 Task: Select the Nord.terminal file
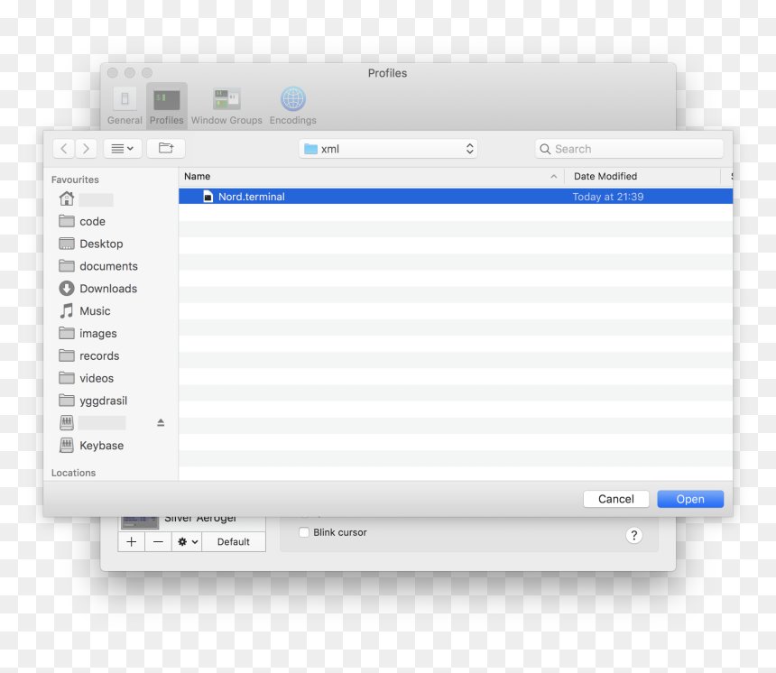(456, 197)
